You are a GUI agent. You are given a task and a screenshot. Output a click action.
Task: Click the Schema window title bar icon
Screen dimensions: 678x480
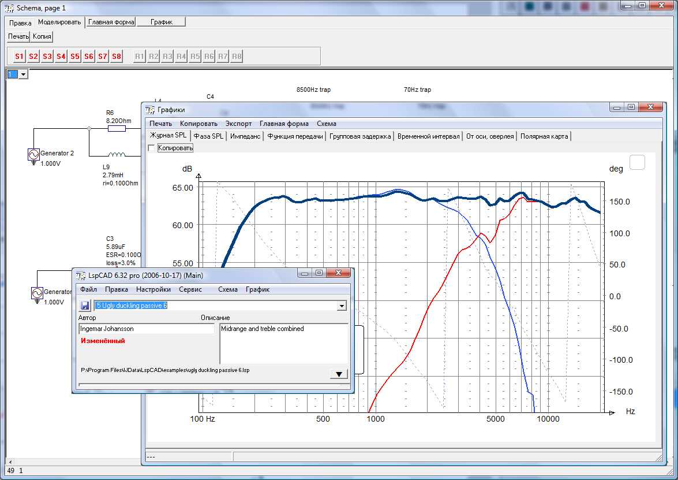9,8
